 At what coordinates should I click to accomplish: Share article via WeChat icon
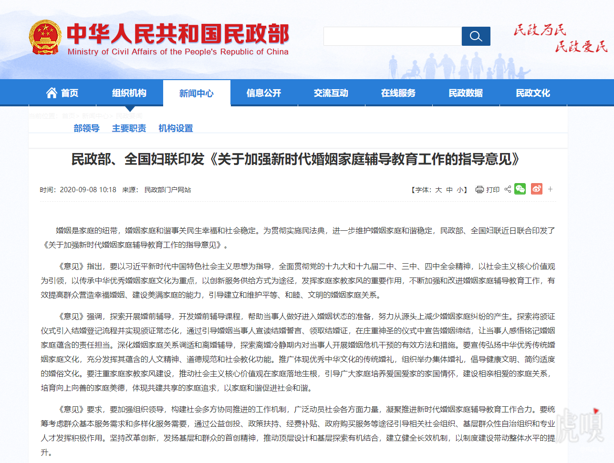click(520, 189)
